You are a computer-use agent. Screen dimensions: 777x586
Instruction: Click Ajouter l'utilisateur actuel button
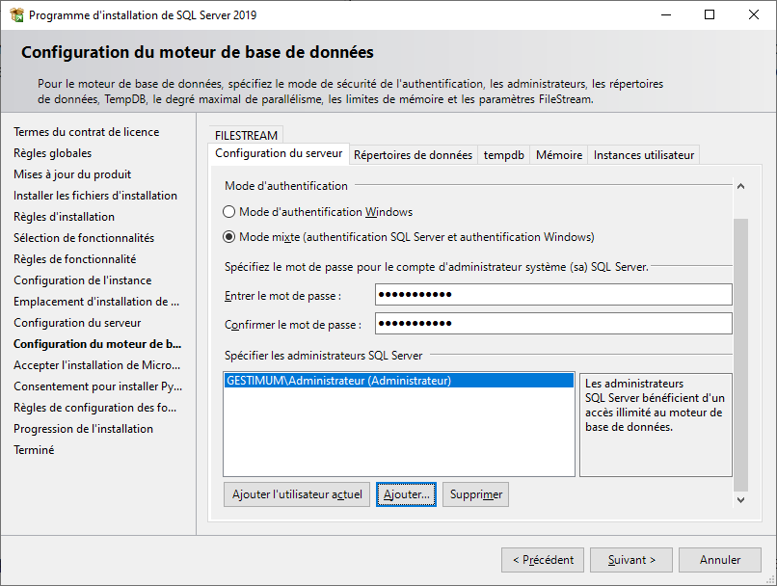[297, 494]
